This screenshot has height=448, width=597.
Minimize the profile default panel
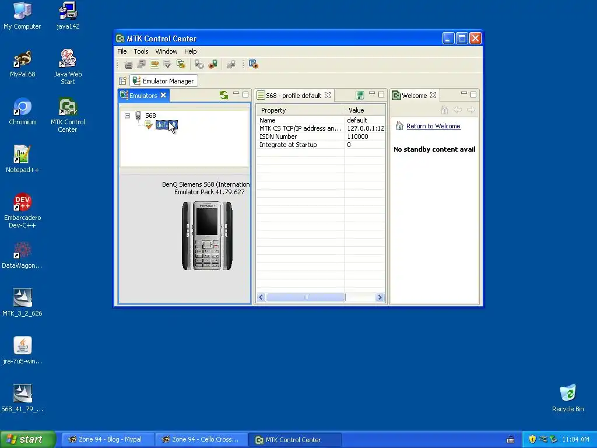pos(372,93)
